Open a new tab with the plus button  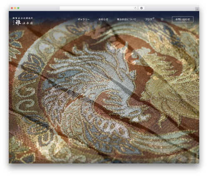(197, 9)
